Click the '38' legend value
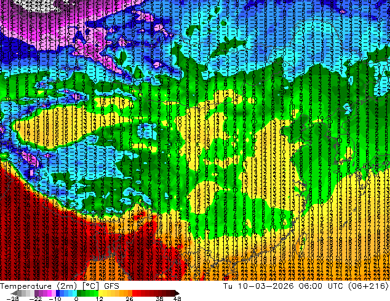390x301 pixels. (x=160, y=299)
